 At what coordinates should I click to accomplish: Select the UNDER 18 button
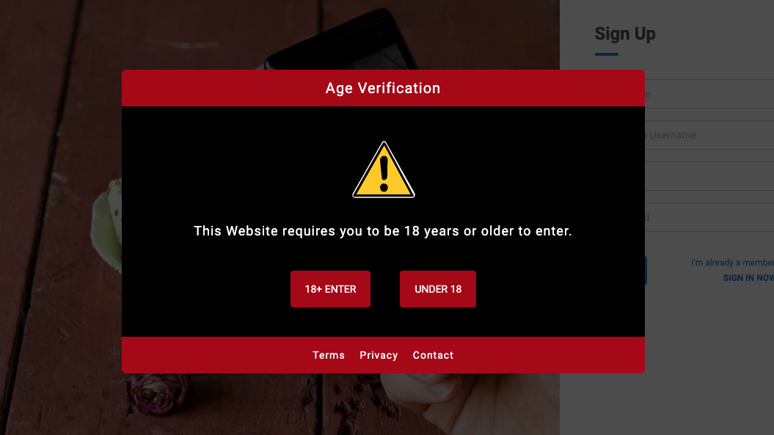[x=438, y=289]
